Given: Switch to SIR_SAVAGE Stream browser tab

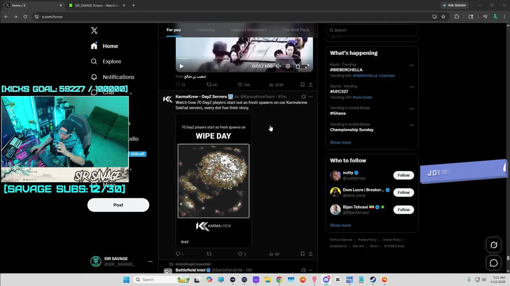Looking at the screenshot, I should [x=97, y=6].
